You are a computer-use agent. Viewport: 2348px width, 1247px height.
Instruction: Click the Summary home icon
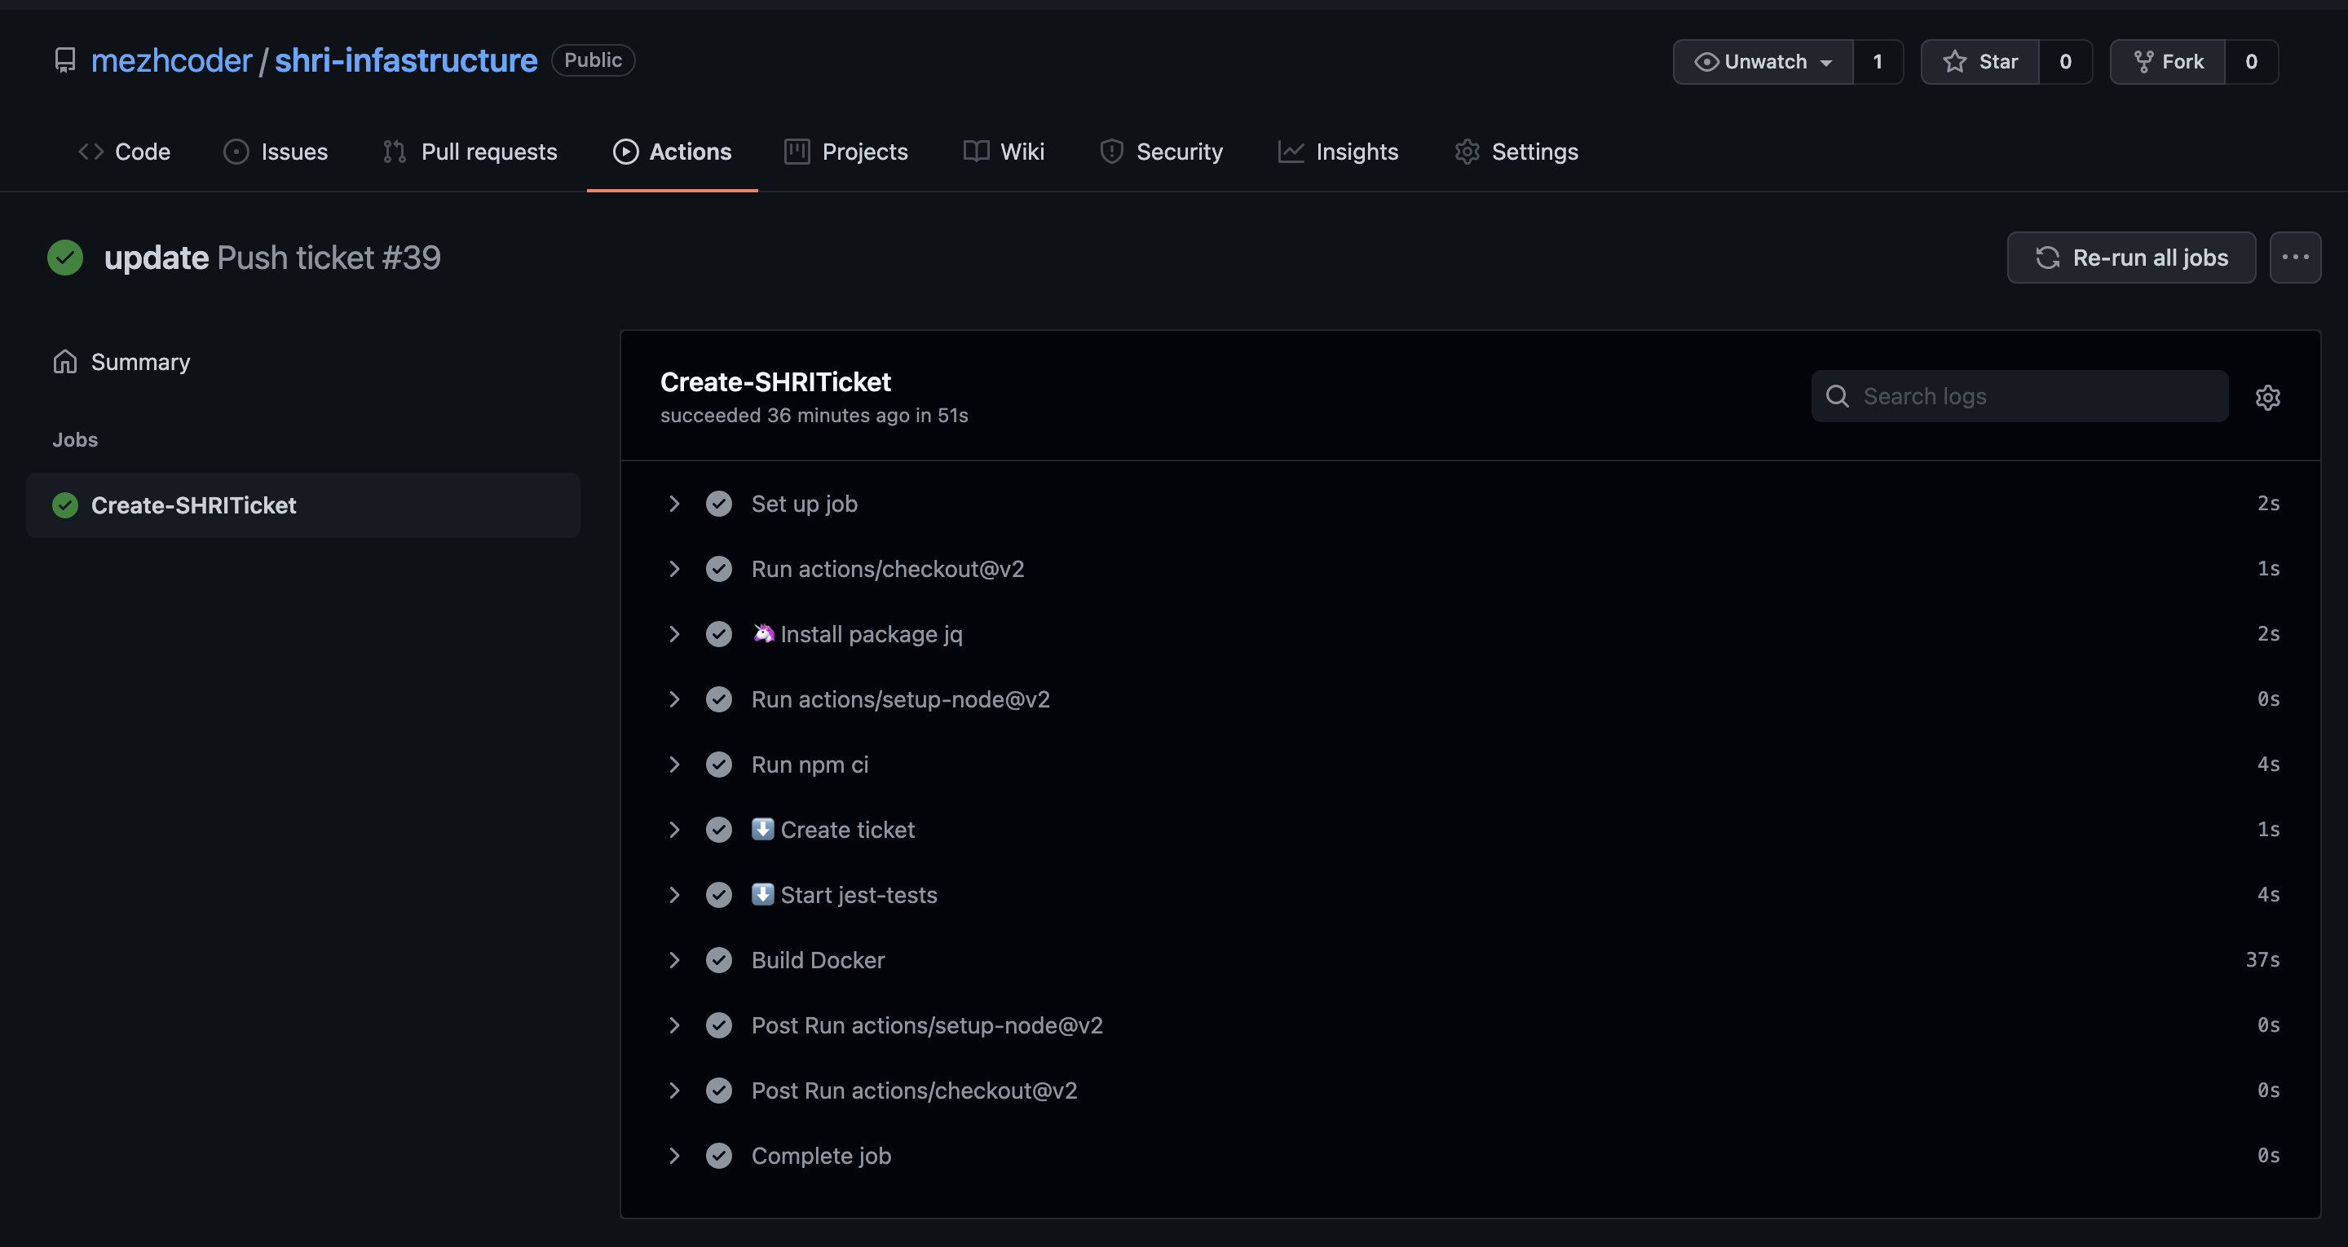(x=64, y=362)
